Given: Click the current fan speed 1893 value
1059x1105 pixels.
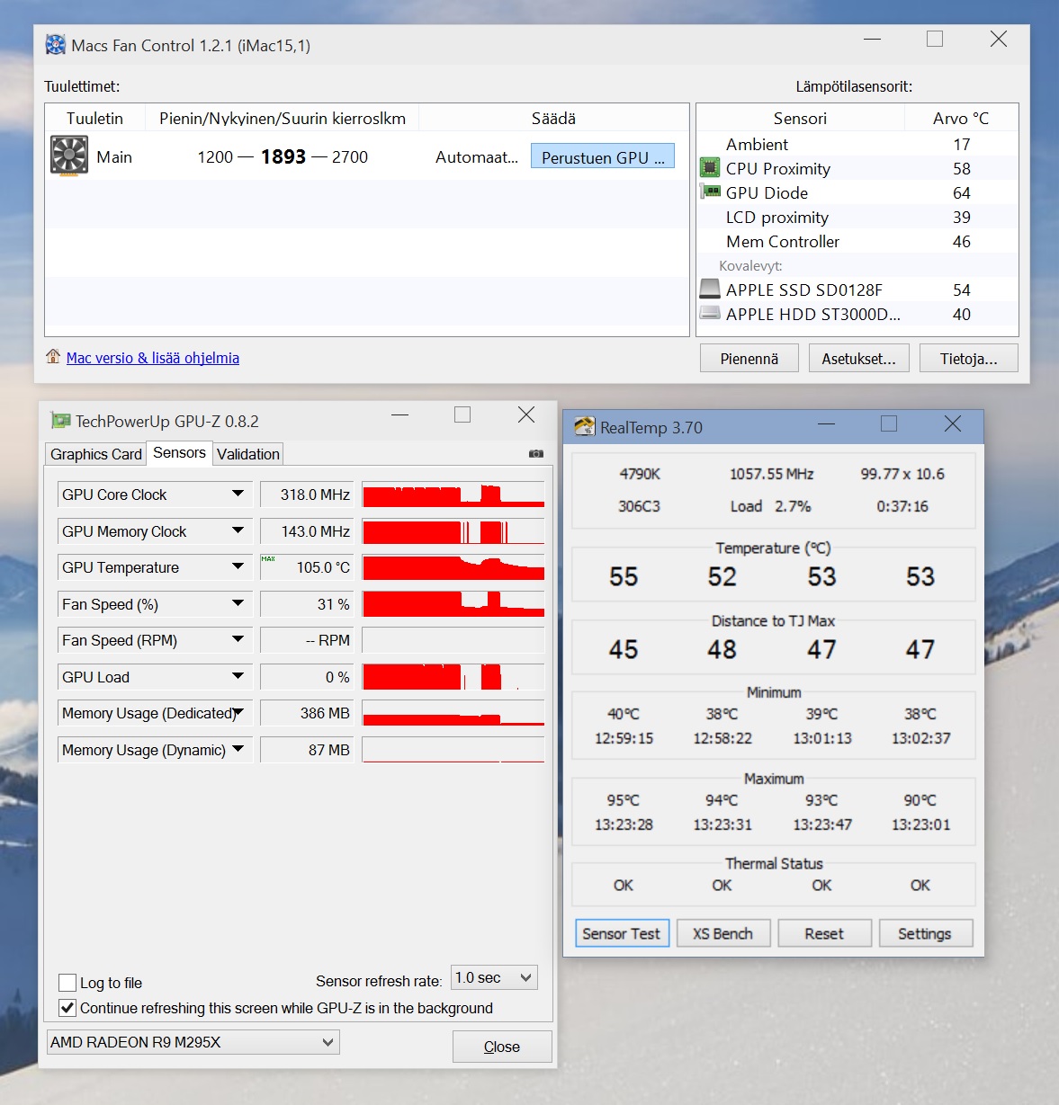Looking at the screenshot, I should coord(283,156).
